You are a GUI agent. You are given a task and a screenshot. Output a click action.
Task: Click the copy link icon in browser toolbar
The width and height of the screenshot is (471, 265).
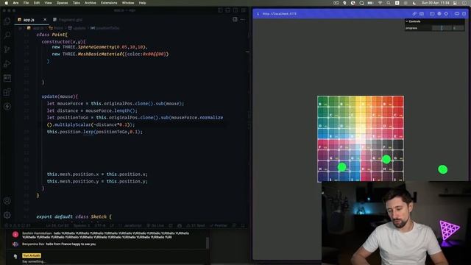[414, 14]
